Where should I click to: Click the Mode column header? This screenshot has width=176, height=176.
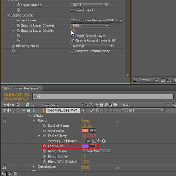click(126, 105)
